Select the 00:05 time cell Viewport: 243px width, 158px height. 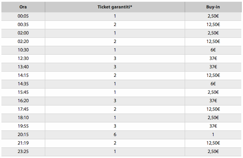tap(23, 16)
